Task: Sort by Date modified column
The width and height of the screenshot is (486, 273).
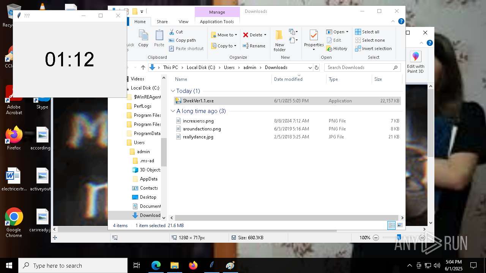Action: [299, 79]
